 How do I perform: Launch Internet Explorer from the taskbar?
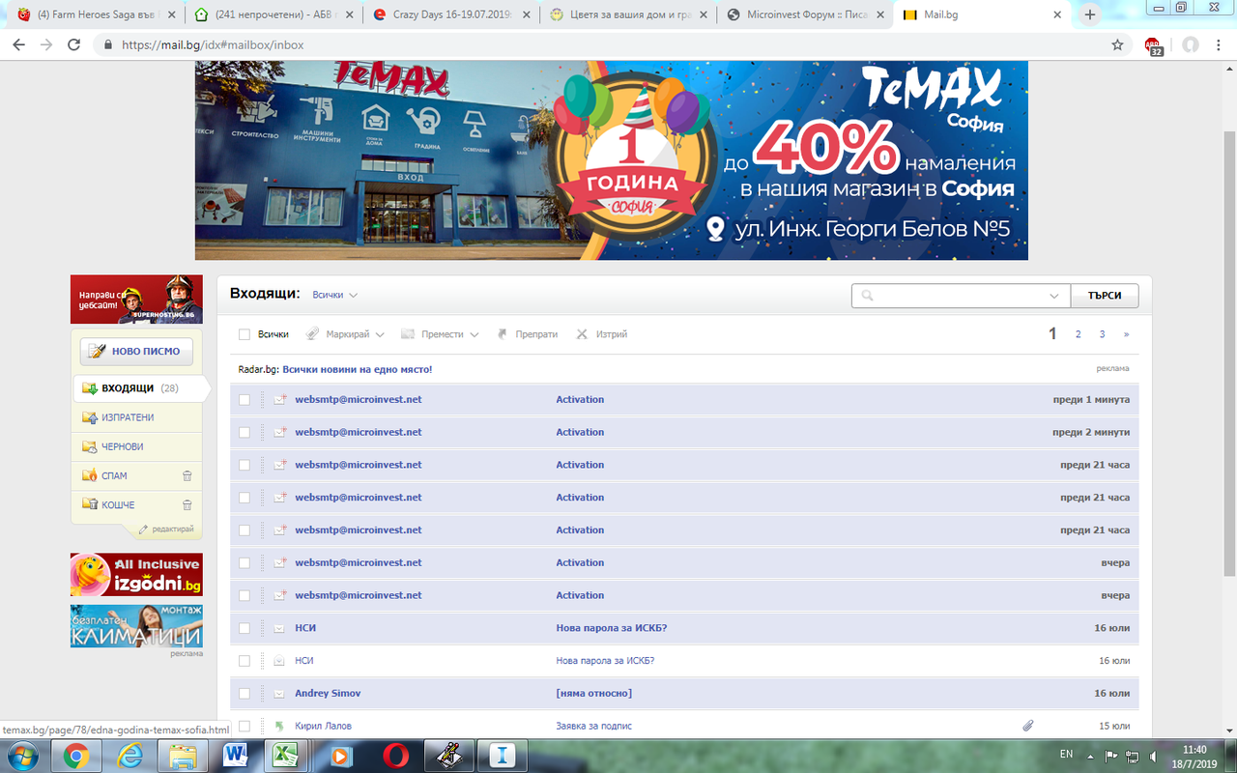click(x=130, y=756)
